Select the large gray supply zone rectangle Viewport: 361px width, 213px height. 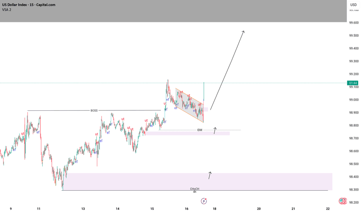(173, 11)
